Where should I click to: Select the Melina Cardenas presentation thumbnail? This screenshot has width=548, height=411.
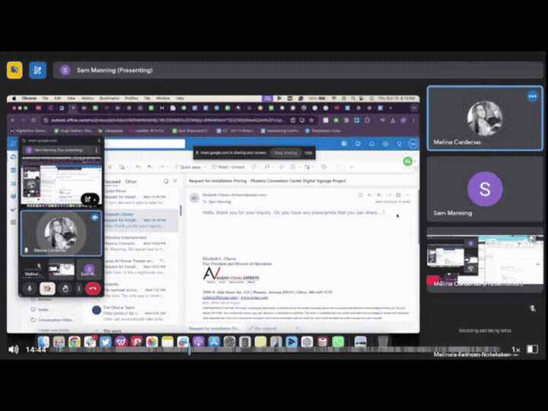click(x=485, y=260)
